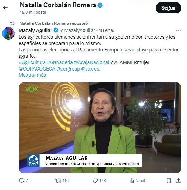Bookmark this post
187x190 pixels.
click(x=169, y=181)
